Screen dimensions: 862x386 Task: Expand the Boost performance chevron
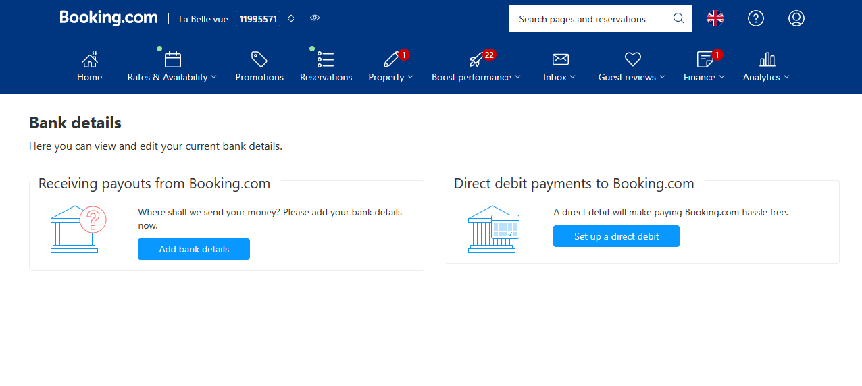coord(518,77)
